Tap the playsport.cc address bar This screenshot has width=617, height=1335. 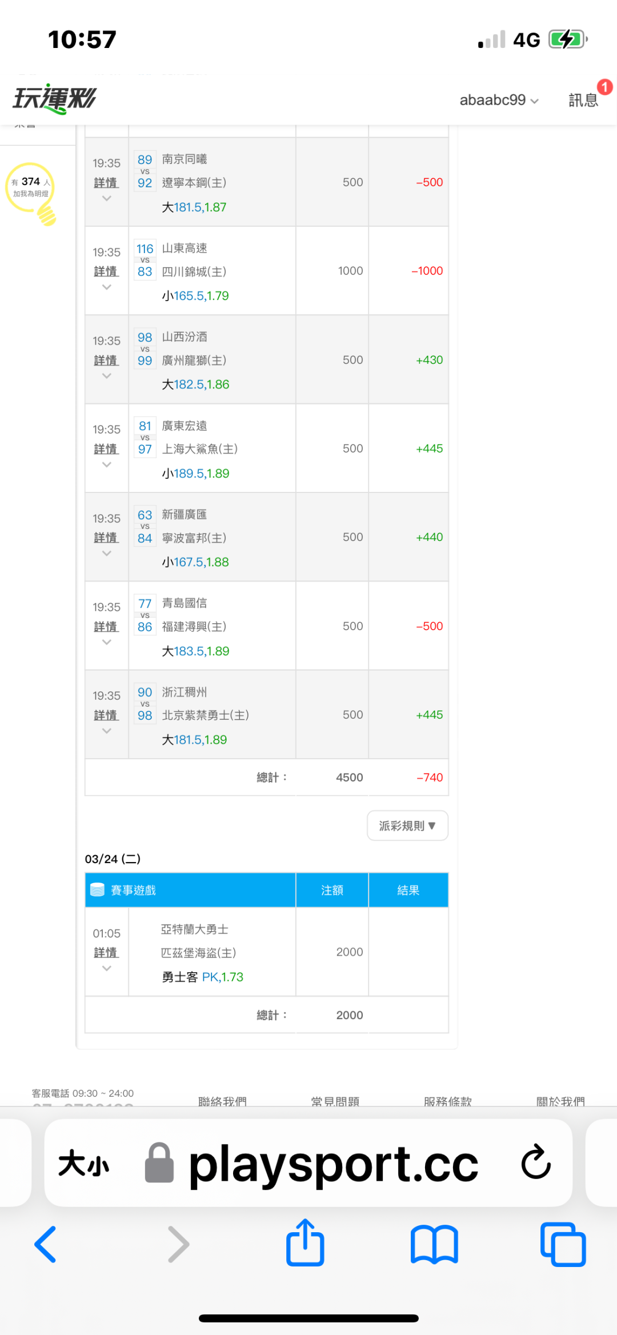pos(333,1163)
